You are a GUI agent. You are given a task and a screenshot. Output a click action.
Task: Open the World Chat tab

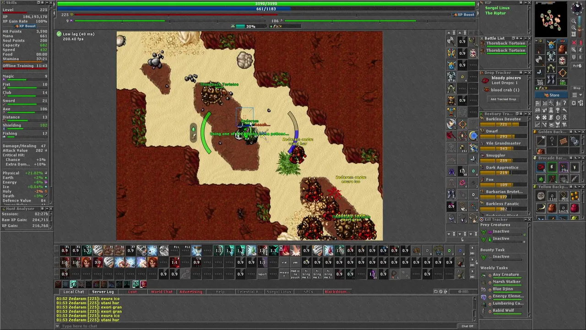162,292
